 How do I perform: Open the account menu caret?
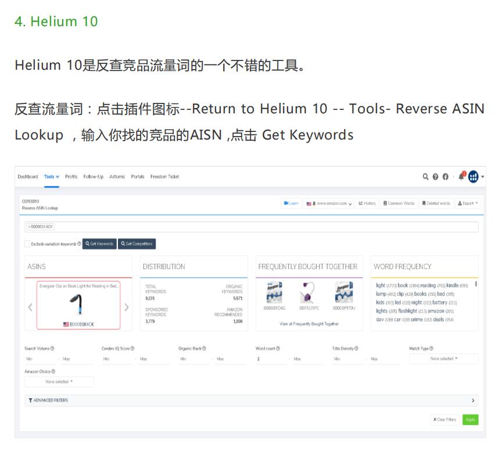coord(482,177)
